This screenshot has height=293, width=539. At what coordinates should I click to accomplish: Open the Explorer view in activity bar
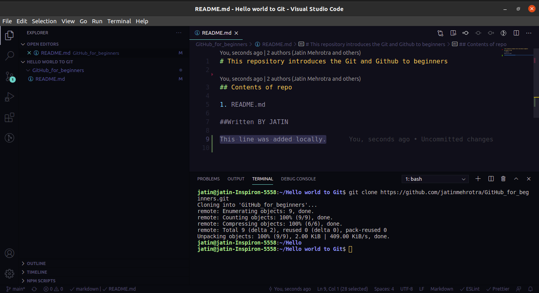pos(9,36)
